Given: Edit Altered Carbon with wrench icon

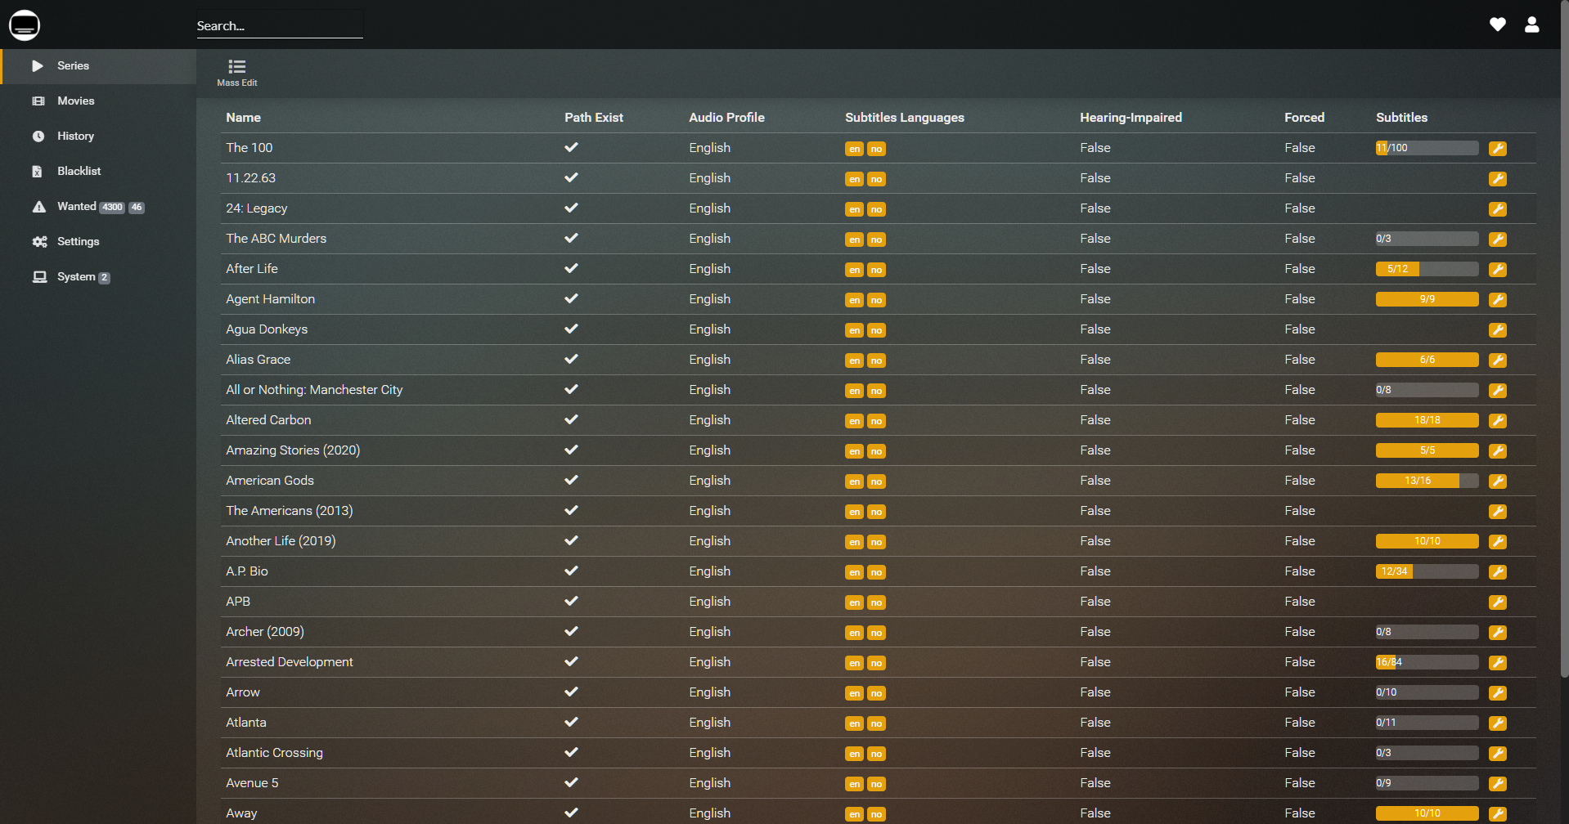Looking at the screenshot, I should click(1497, 421).
